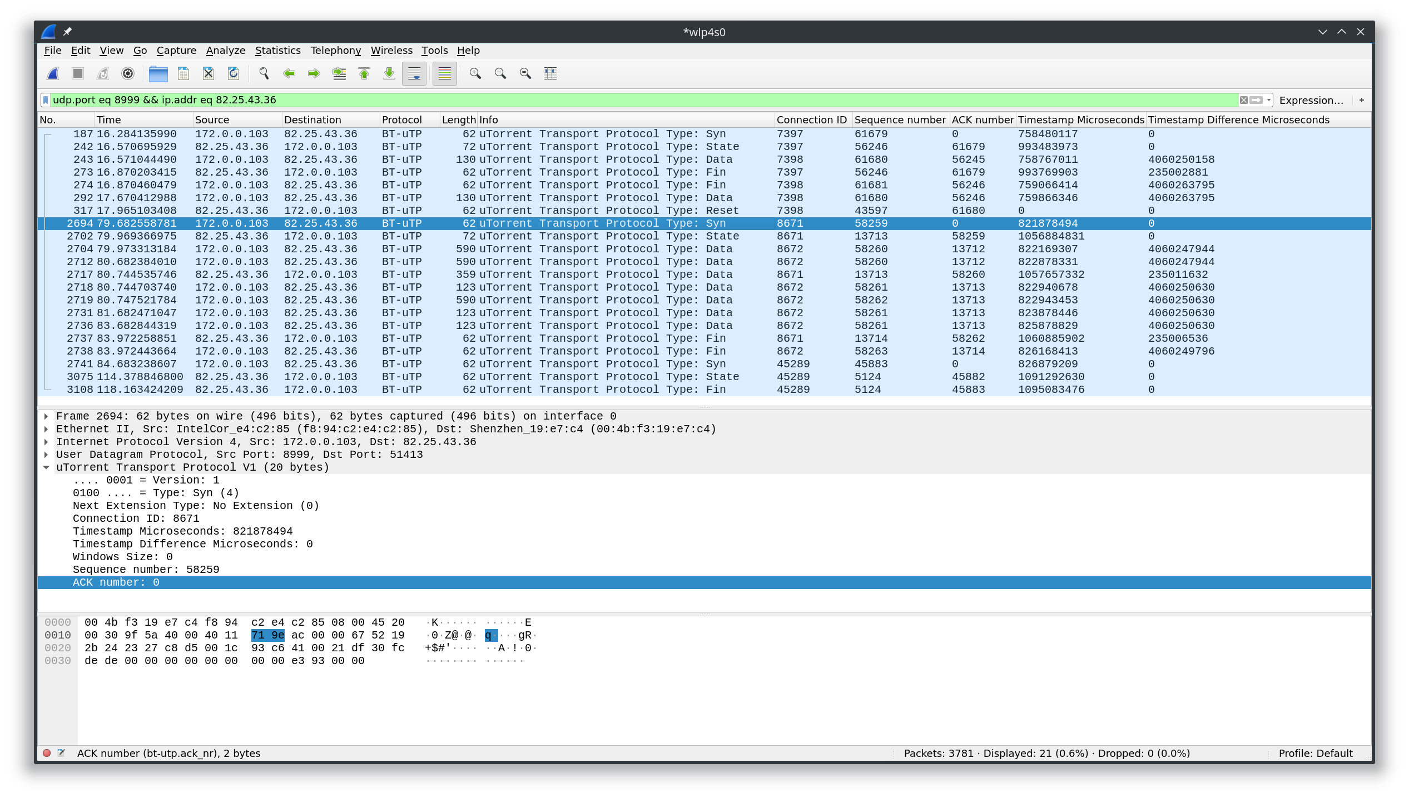Collapse the uTorrent Transport Protocol tree
The width and height of the screenshot is (1409, 798).
click(46, 467)
